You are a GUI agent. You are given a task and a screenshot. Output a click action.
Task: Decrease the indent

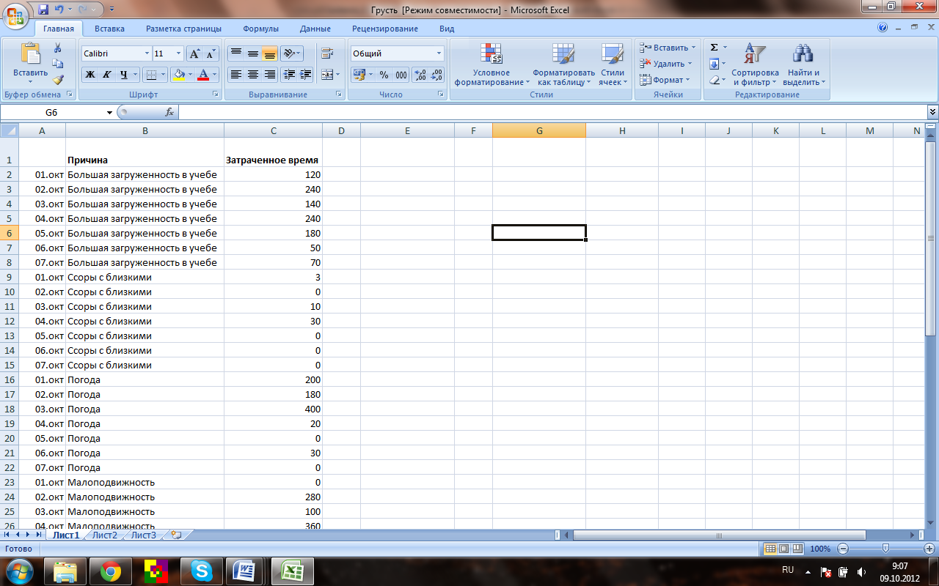[x=289, y=74]
